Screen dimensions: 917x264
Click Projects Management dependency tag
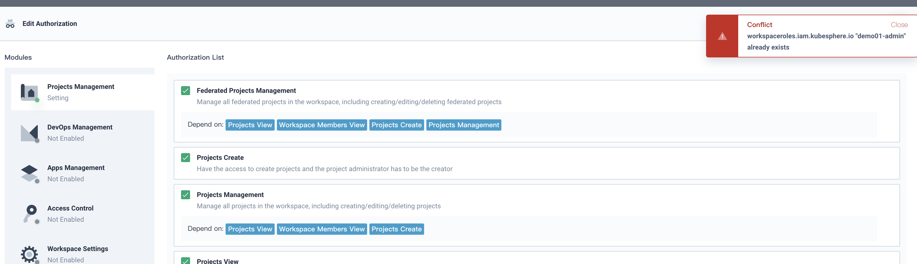coord(464,125)
